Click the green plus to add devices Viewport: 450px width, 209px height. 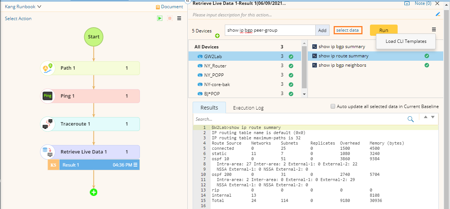coord(217,36)
